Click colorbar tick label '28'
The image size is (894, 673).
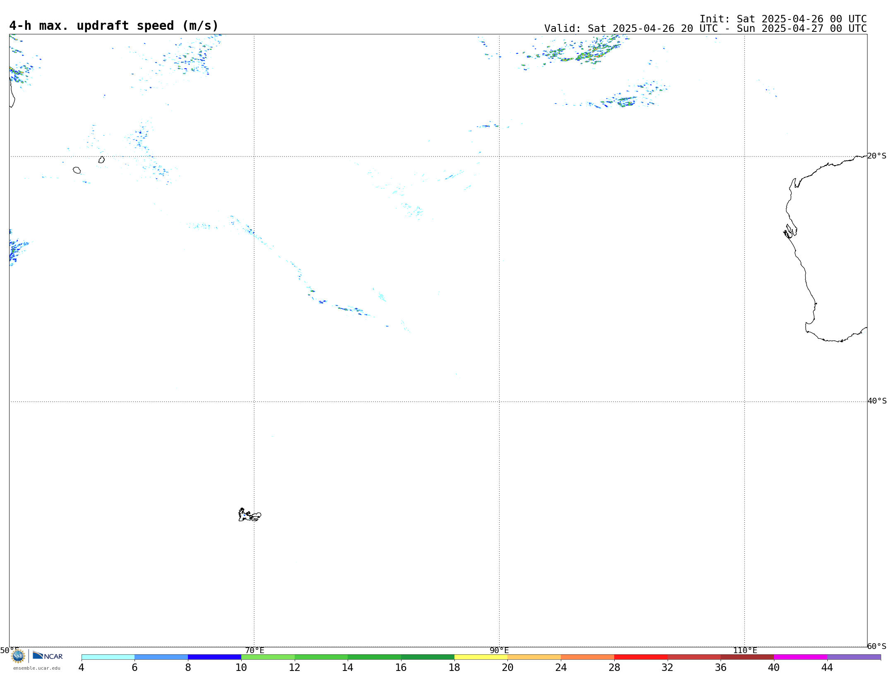(x=614, y=668)
